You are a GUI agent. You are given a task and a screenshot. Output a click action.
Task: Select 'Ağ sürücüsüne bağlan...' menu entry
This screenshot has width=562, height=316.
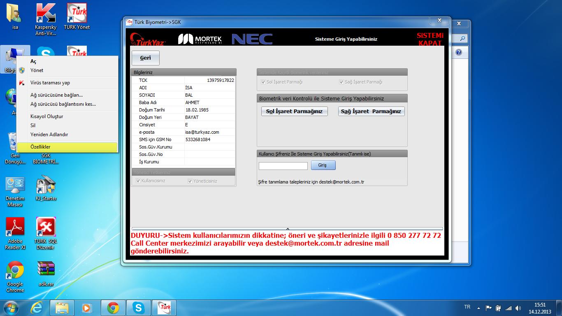(x=67, y=95)
